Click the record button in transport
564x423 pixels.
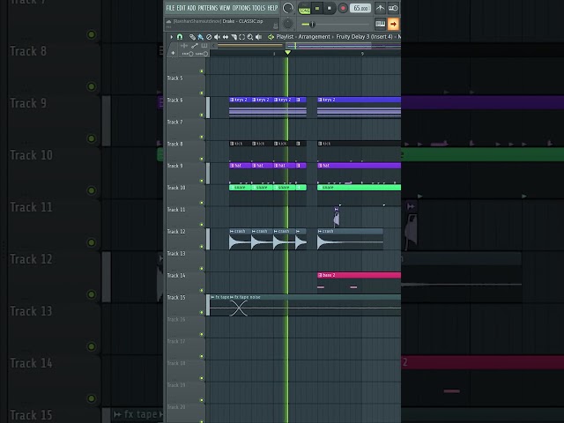pos(343,8)
